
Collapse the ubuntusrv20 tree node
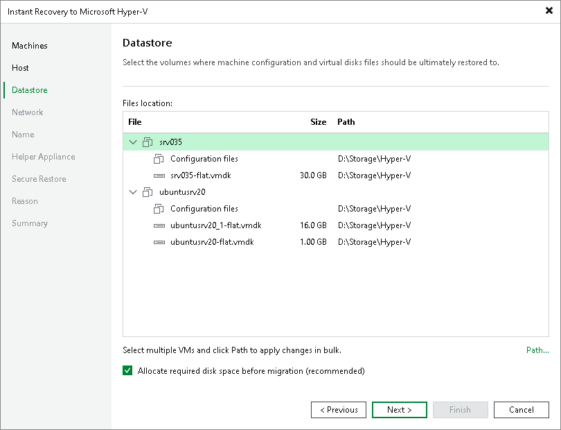point(133,191)
